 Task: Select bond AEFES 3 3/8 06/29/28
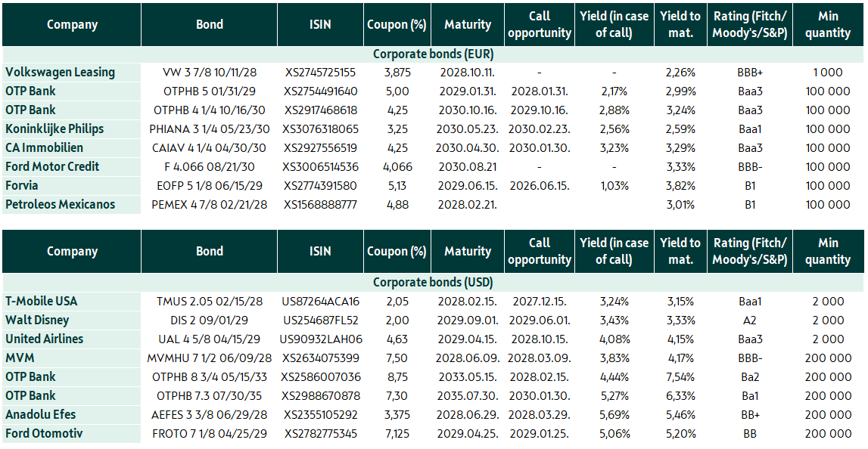tap(210, 414)
